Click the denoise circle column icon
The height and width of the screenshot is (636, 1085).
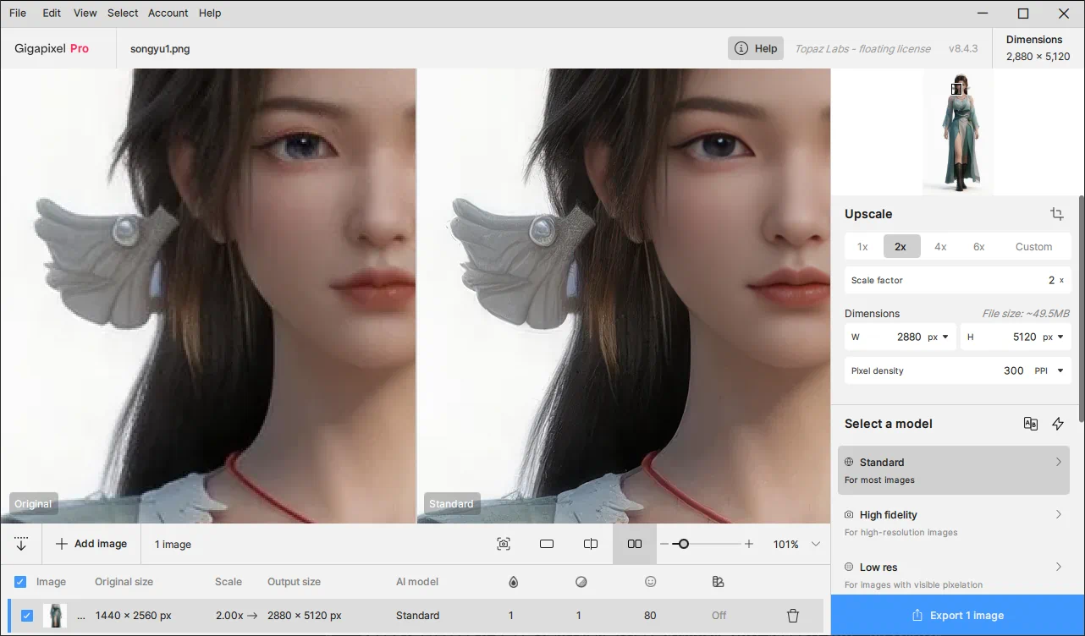[x=581, y=582]
